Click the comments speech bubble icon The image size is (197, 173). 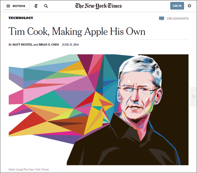pyautogui.click(x=161, y=18)
